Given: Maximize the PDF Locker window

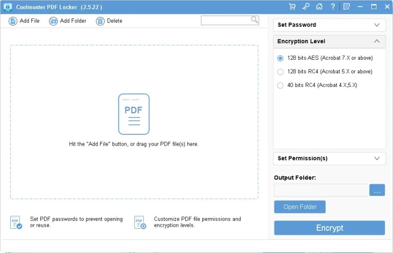Looking at the screenshot, I should 374,6.
